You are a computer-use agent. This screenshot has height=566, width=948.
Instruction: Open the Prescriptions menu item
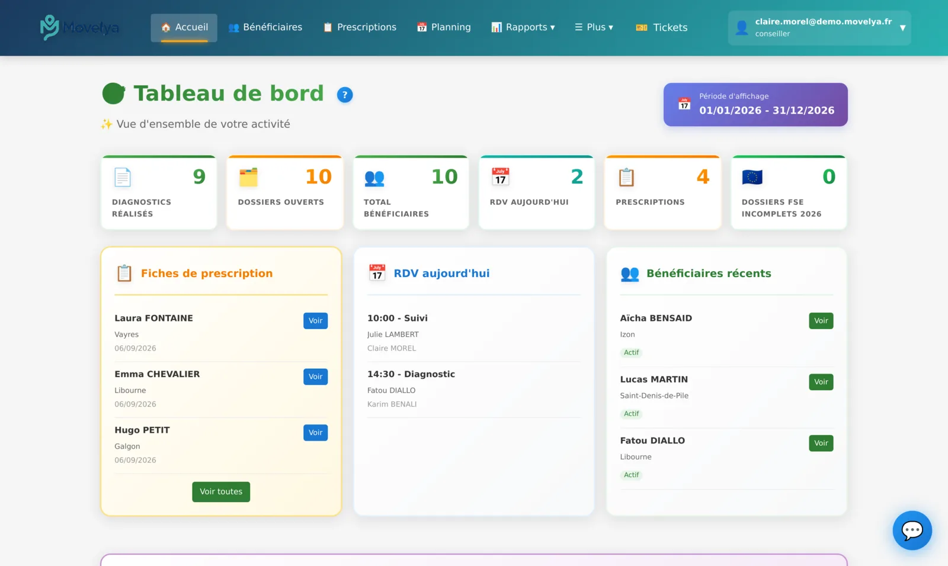(360, 27)
